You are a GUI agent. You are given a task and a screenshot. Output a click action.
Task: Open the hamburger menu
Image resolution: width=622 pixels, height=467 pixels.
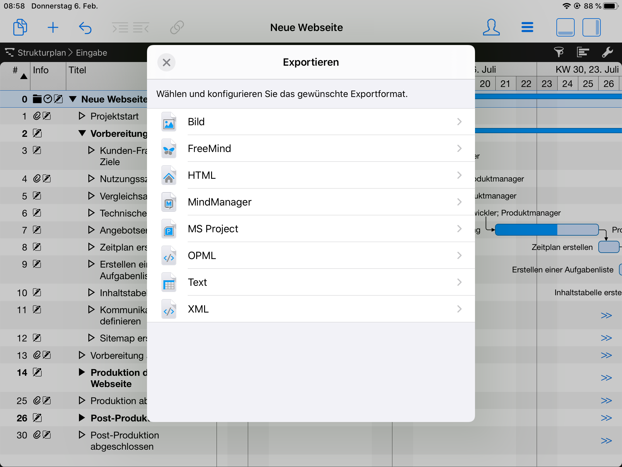click(527, 27)
